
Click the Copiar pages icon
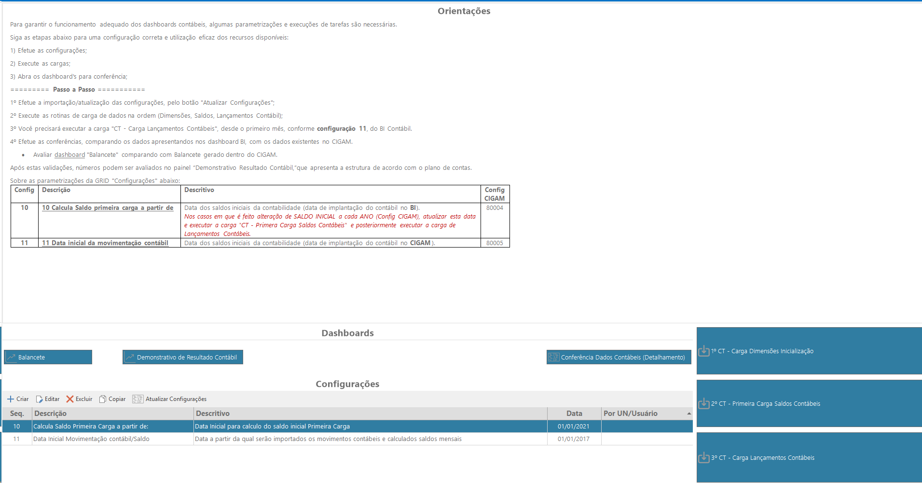tap(103, 399)
